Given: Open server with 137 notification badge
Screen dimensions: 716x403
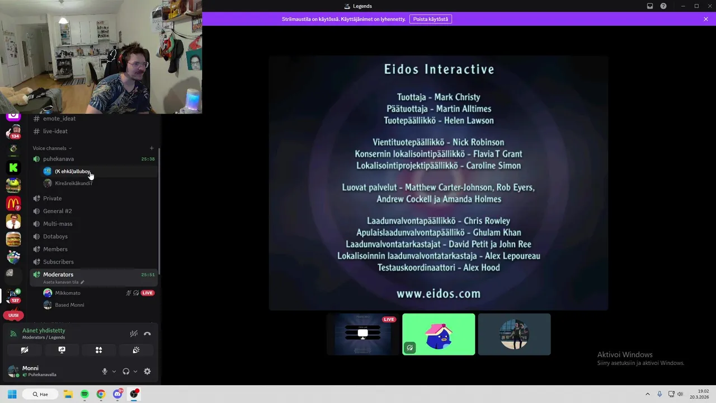Looking at the screenshot, I should click(13, 295).
